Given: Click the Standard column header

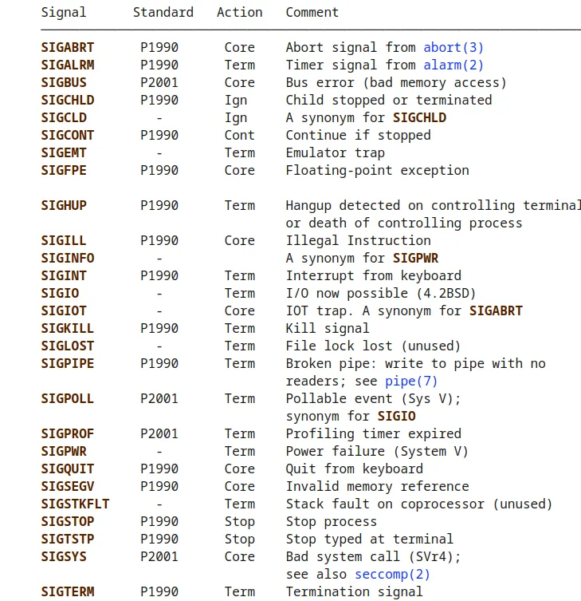Looking at the screenshot, I should point(163,12).
